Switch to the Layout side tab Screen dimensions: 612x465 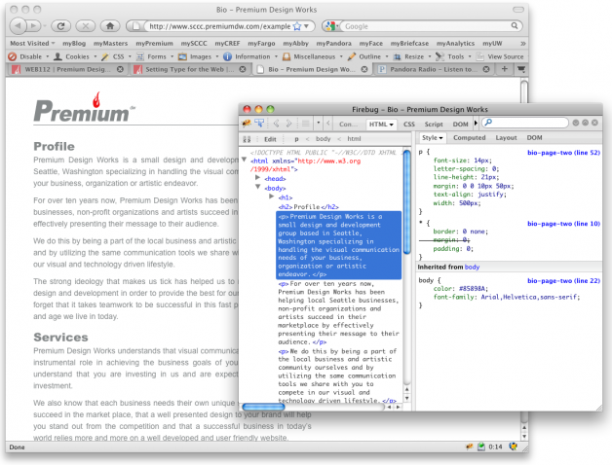(x=506, y=137)
